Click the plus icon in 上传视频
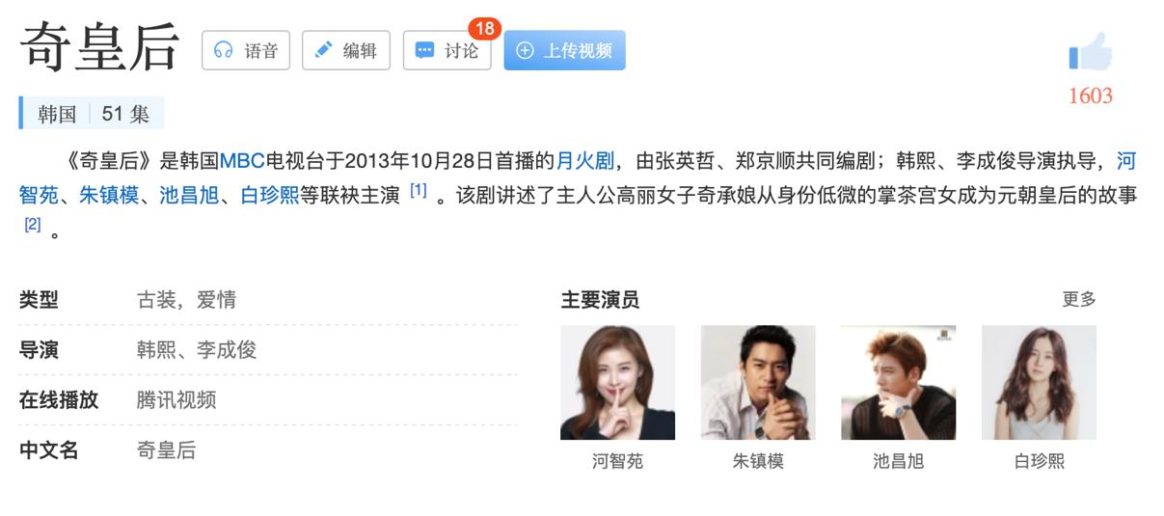The image size is (1164, 516). (525, 50)
